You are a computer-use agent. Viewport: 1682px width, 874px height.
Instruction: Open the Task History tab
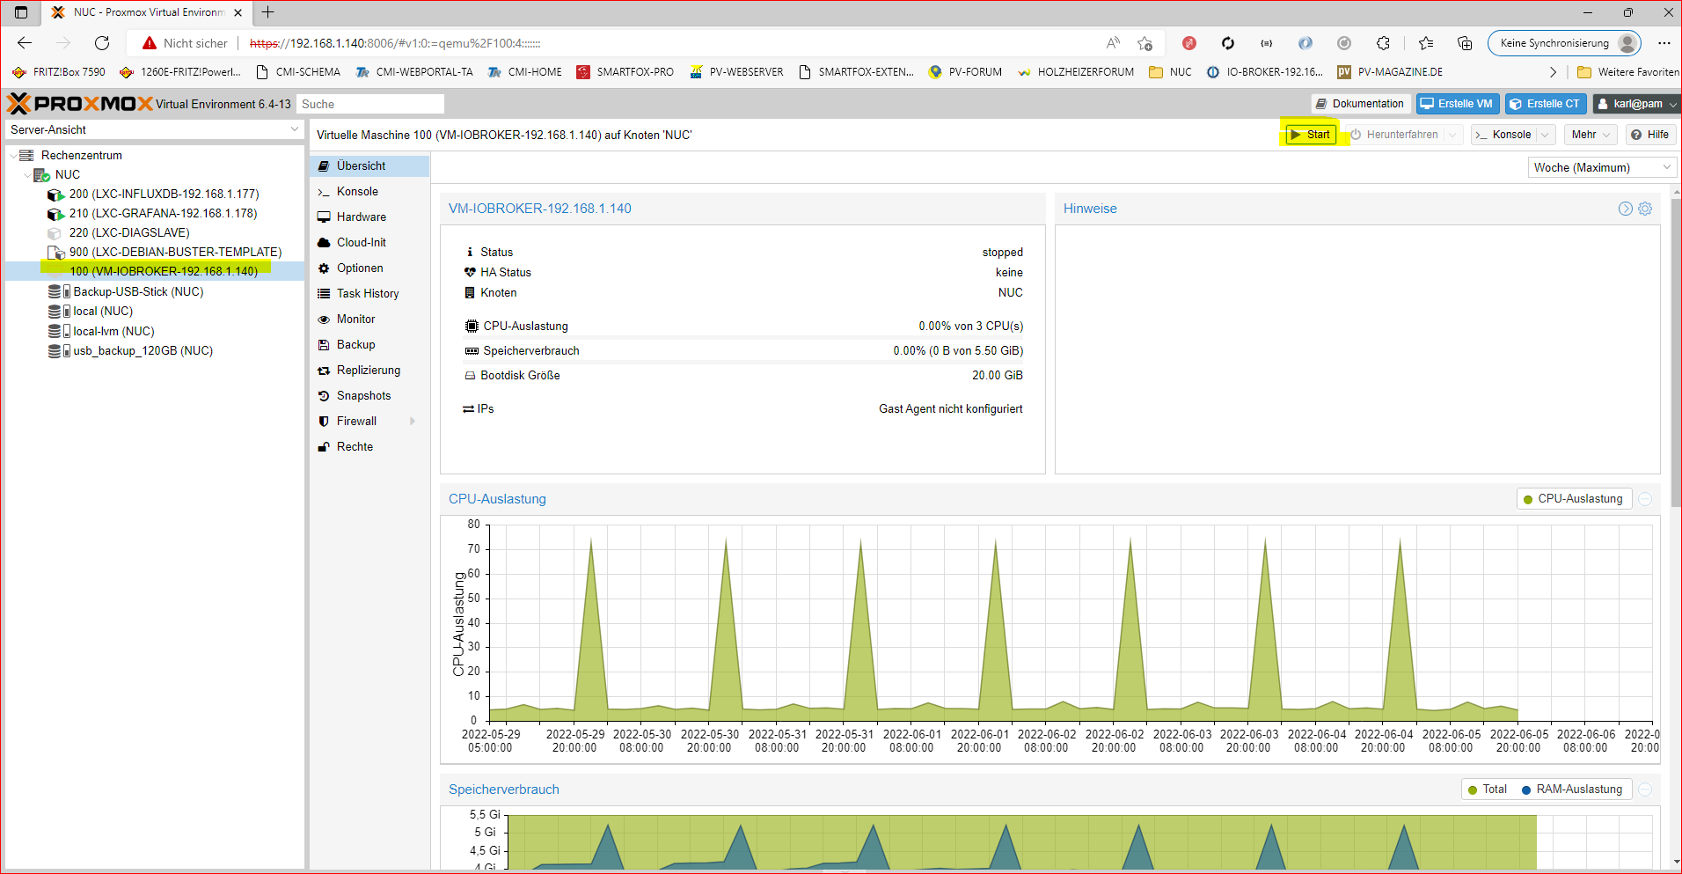(369, 293)
